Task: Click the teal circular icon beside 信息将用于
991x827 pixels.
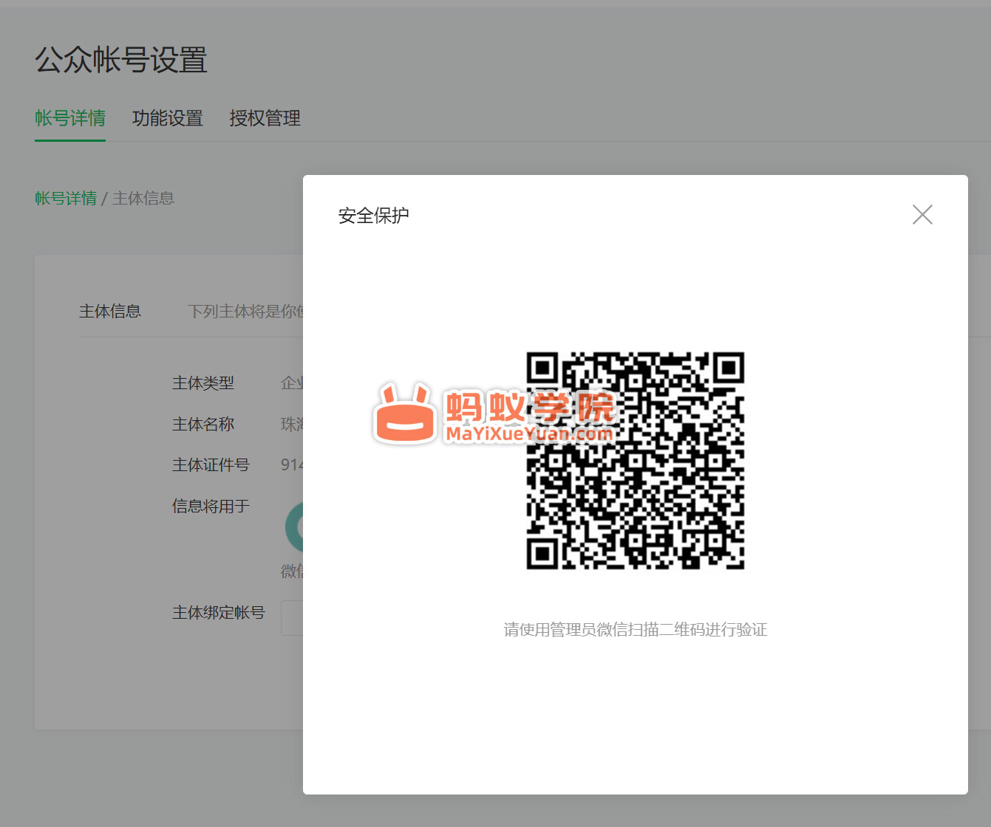Action: (294, 527)
